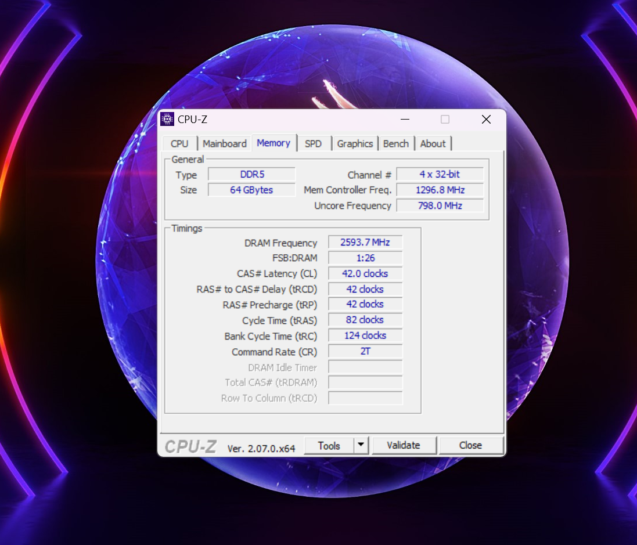Switch to the Bench tab
This screenshot has height=545, width=637.
pos(396,144)
